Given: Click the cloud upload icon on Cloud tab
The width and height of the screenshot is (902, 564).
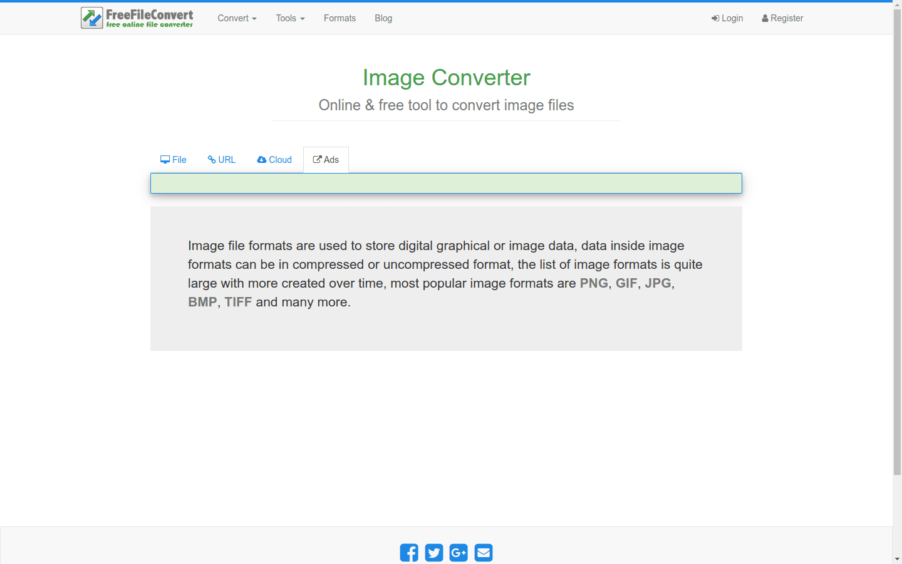Looking at the screenshot, I should [x=261, y=159].
